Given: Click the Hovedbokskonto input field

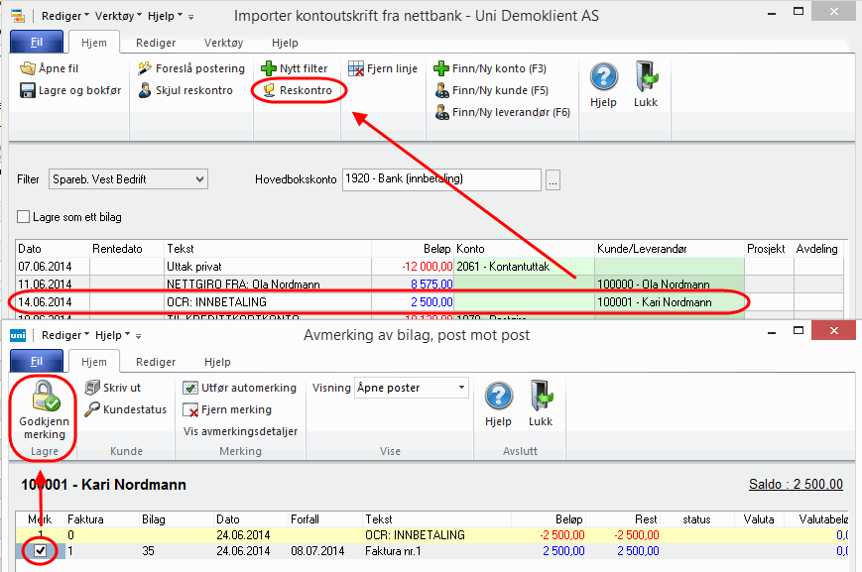Looking at the screenshot, I should click(x=440, y=179).
